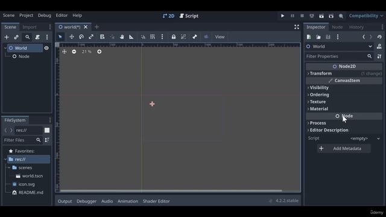Lock the selected node
This screenshot has height=217, width=386.
174,37
